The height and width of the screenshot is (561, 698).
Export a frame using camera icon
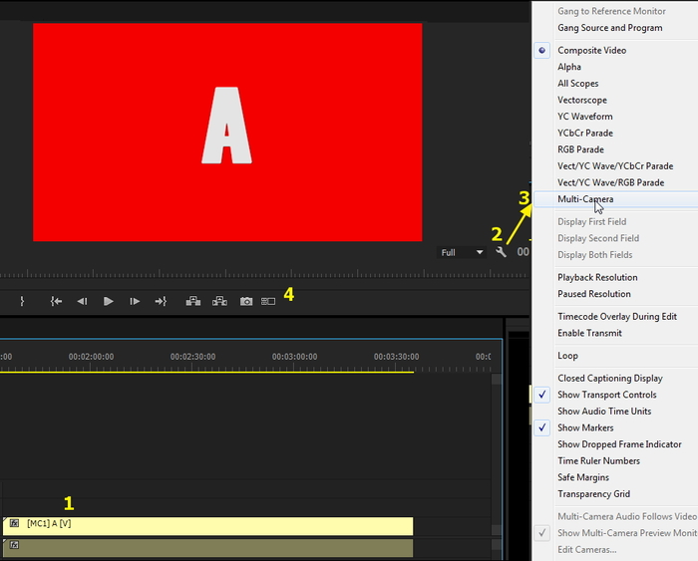[x=246, y=301]
